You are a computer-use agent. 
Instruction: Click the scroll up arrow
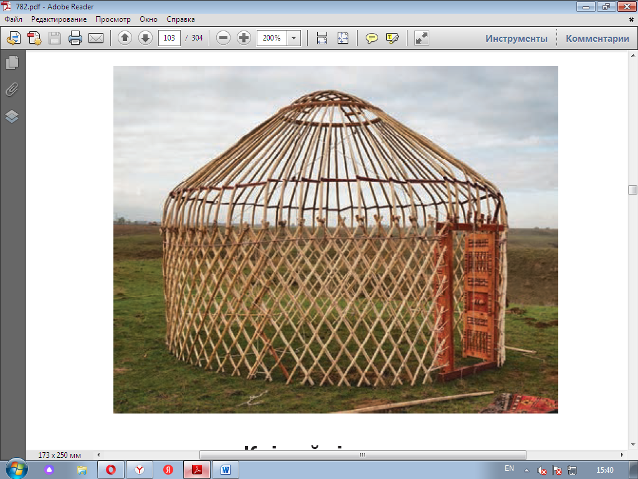pyautogui.click(x=633, y=55)
